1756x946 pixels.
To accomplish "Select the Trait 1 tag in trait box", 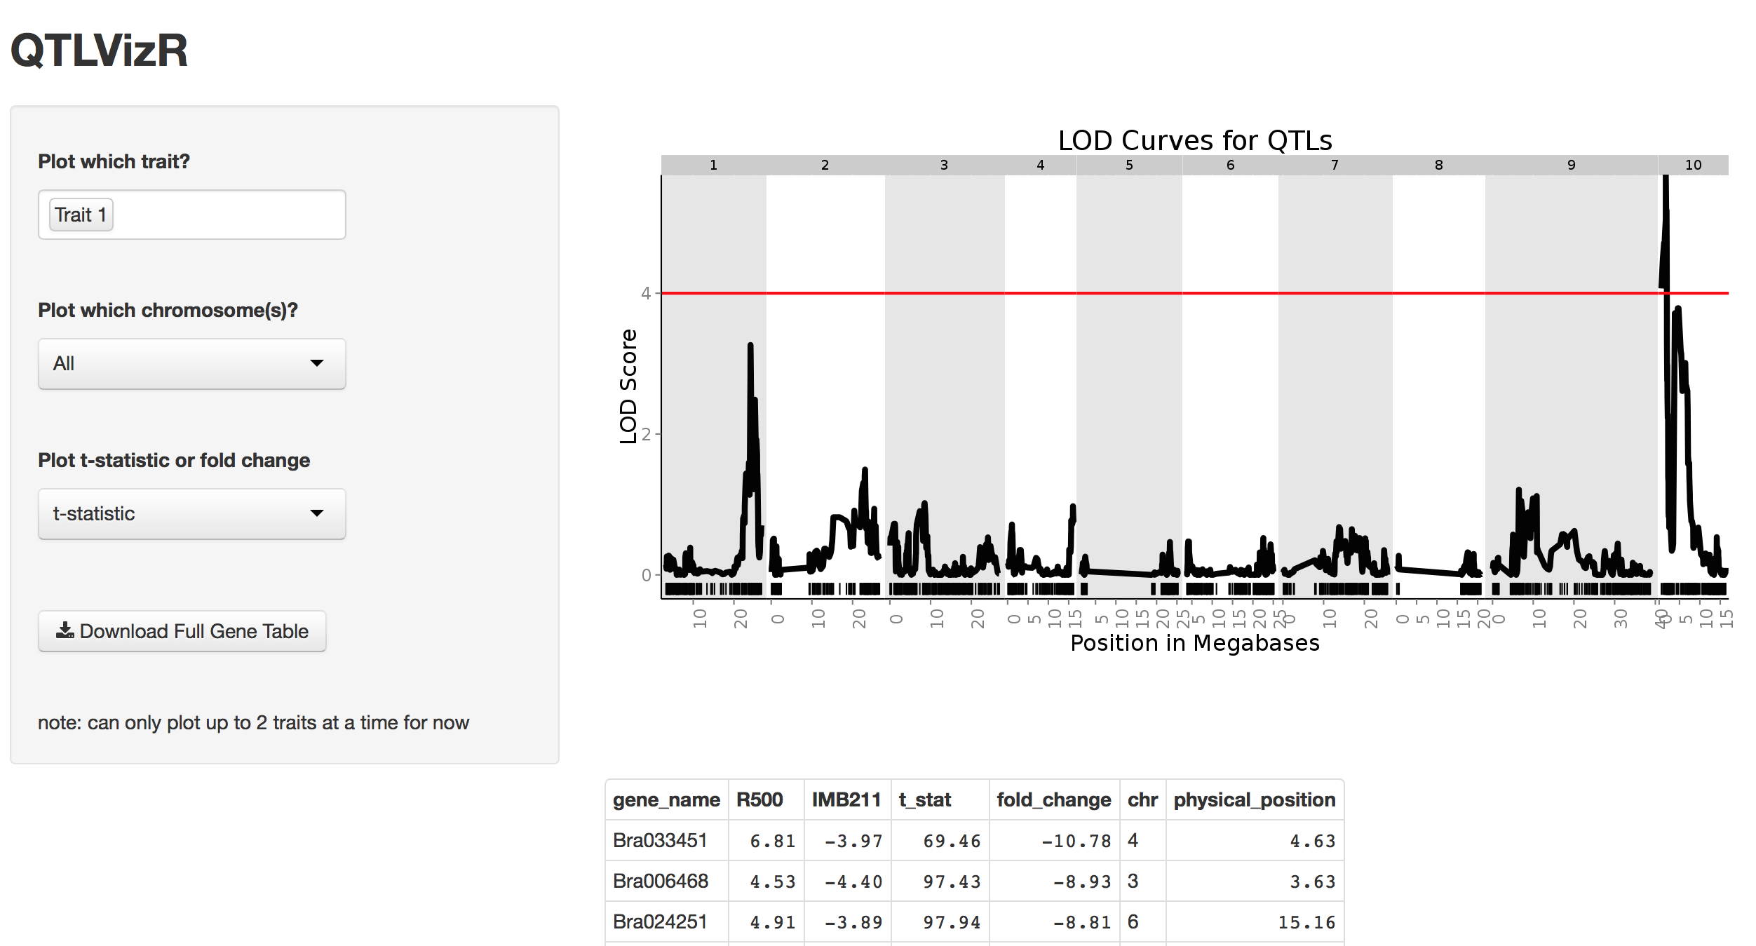I will pyautogui.click(x=81, y=215).
